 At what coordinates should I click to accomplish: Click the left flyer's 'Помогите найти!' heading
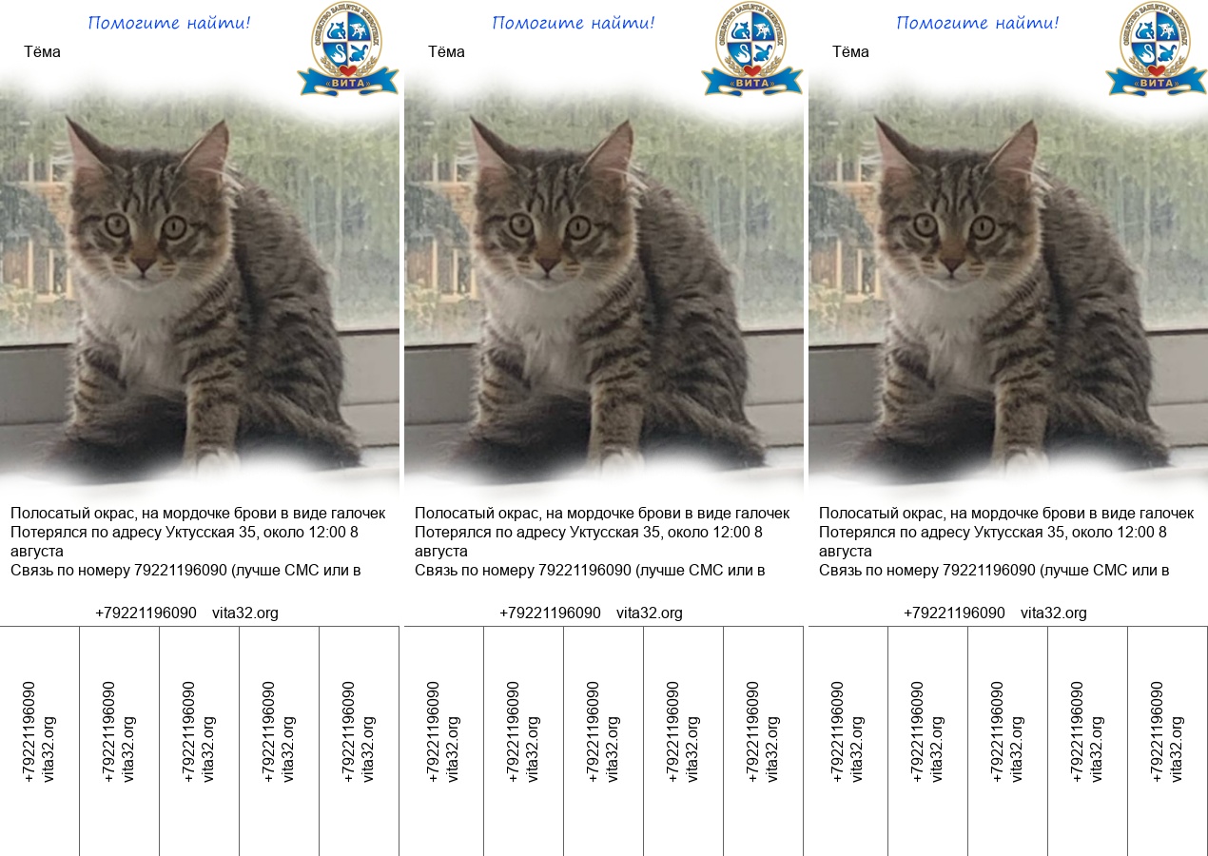pyautogui.click(x=169, y=23)
